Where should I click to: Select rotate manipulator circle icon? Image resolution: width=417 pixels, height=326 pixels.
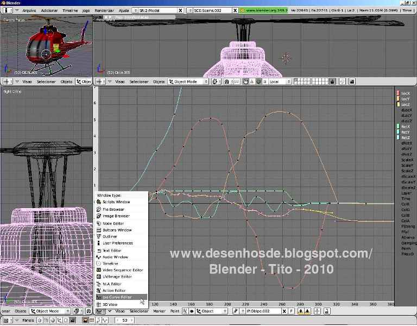point(258,81)
